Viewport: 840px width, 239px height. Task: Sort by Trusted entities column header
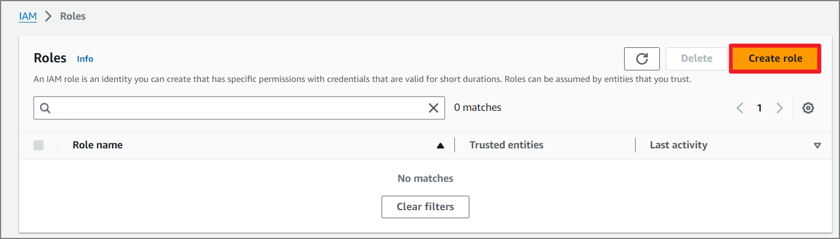pos(506,145)
